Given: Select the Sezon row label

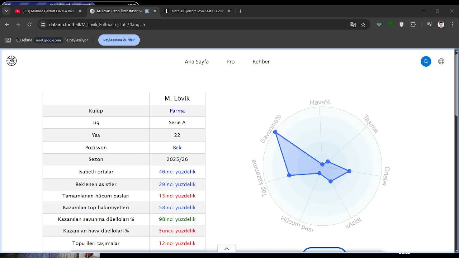Looking at the screenshot, I should [x=96, y=159].
